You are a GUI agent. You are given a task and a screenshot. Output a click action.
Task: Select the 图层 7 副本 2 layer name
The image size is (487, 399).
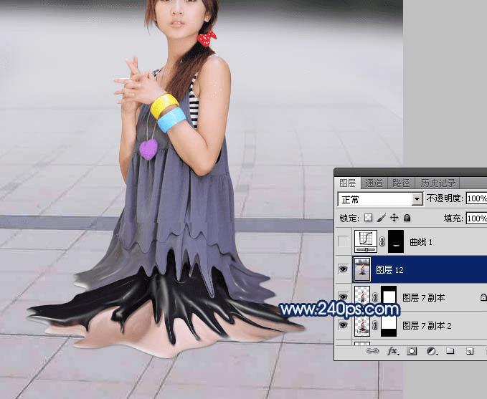427,325
